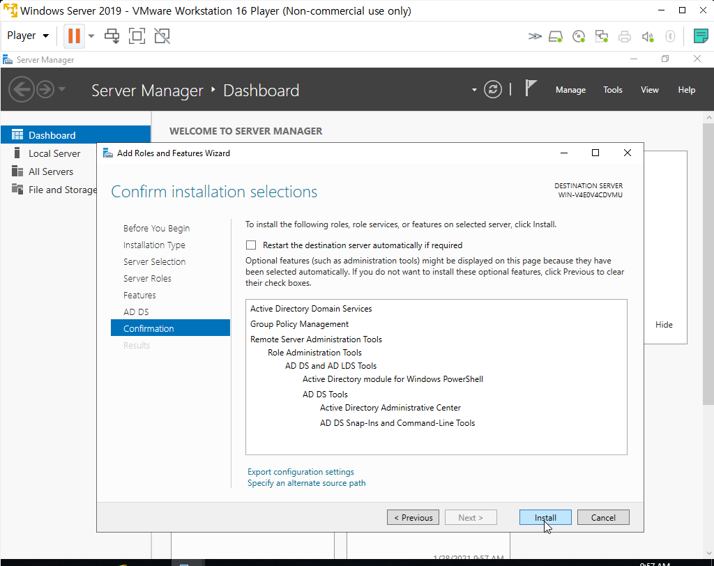Go to the Server Selection wizard step
Screen dimensions: 714x566
point(154,262)
